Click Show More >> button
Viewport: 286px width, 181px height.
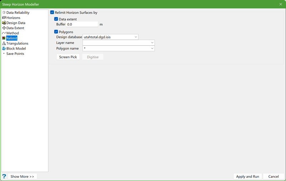coord(22,176)
